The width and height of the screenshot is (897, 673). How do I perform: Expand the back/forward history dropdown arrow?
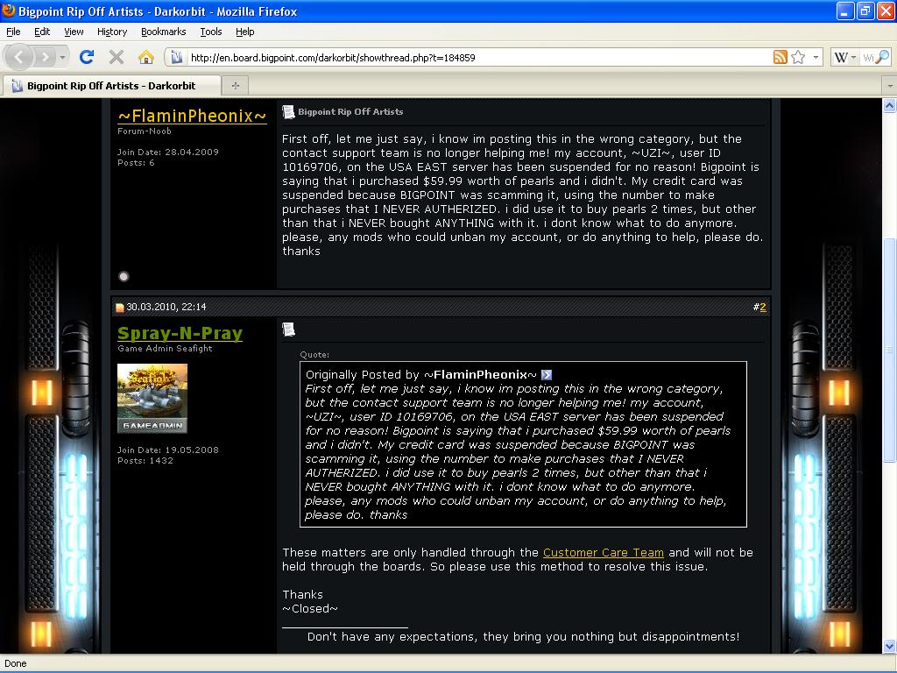coord(62,58)
